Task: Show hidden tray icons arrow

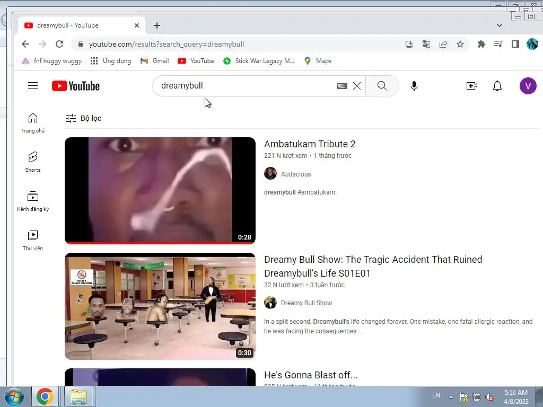Action: pyautogui.click(x=451, y=397)
